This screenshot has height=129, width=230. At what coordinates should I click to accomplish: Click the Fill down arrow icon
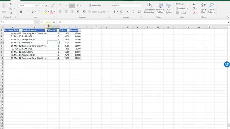[x=194, y=8]
